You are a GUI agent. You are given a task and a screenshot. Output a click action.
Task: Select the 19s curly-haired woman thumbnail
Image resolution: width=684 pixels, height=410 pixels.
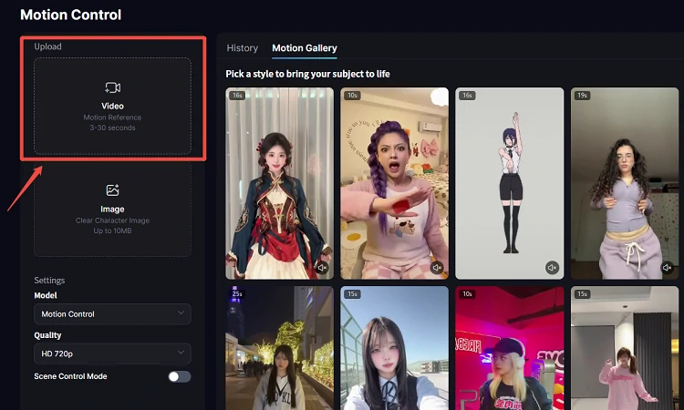click(625, 183)
